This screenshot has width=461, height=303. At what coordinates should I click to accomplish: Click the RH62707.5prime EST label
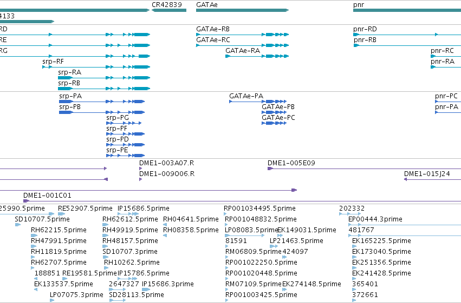[x=59, y=263]
